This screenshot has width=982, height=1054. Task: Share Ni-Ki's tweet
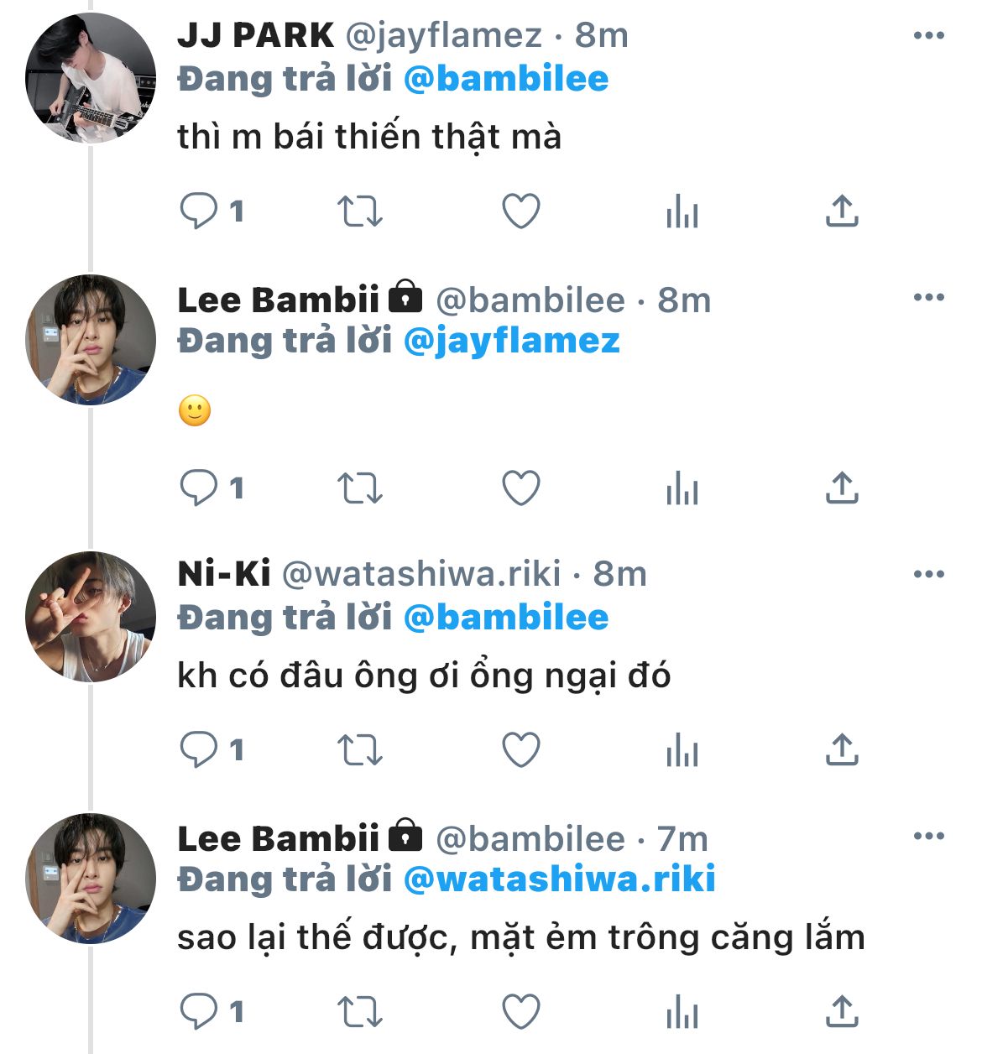(842, 750)
